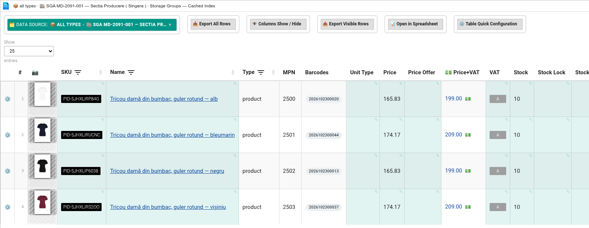Open the product link ending in "negru"
589x228 pixels.
[167, 171]
